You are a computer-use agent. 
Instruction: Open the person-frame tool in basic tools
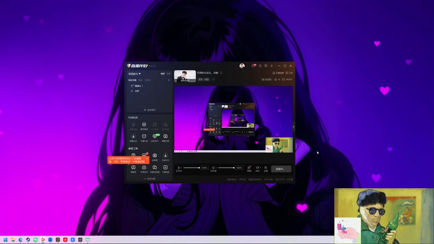click(165, 169)
